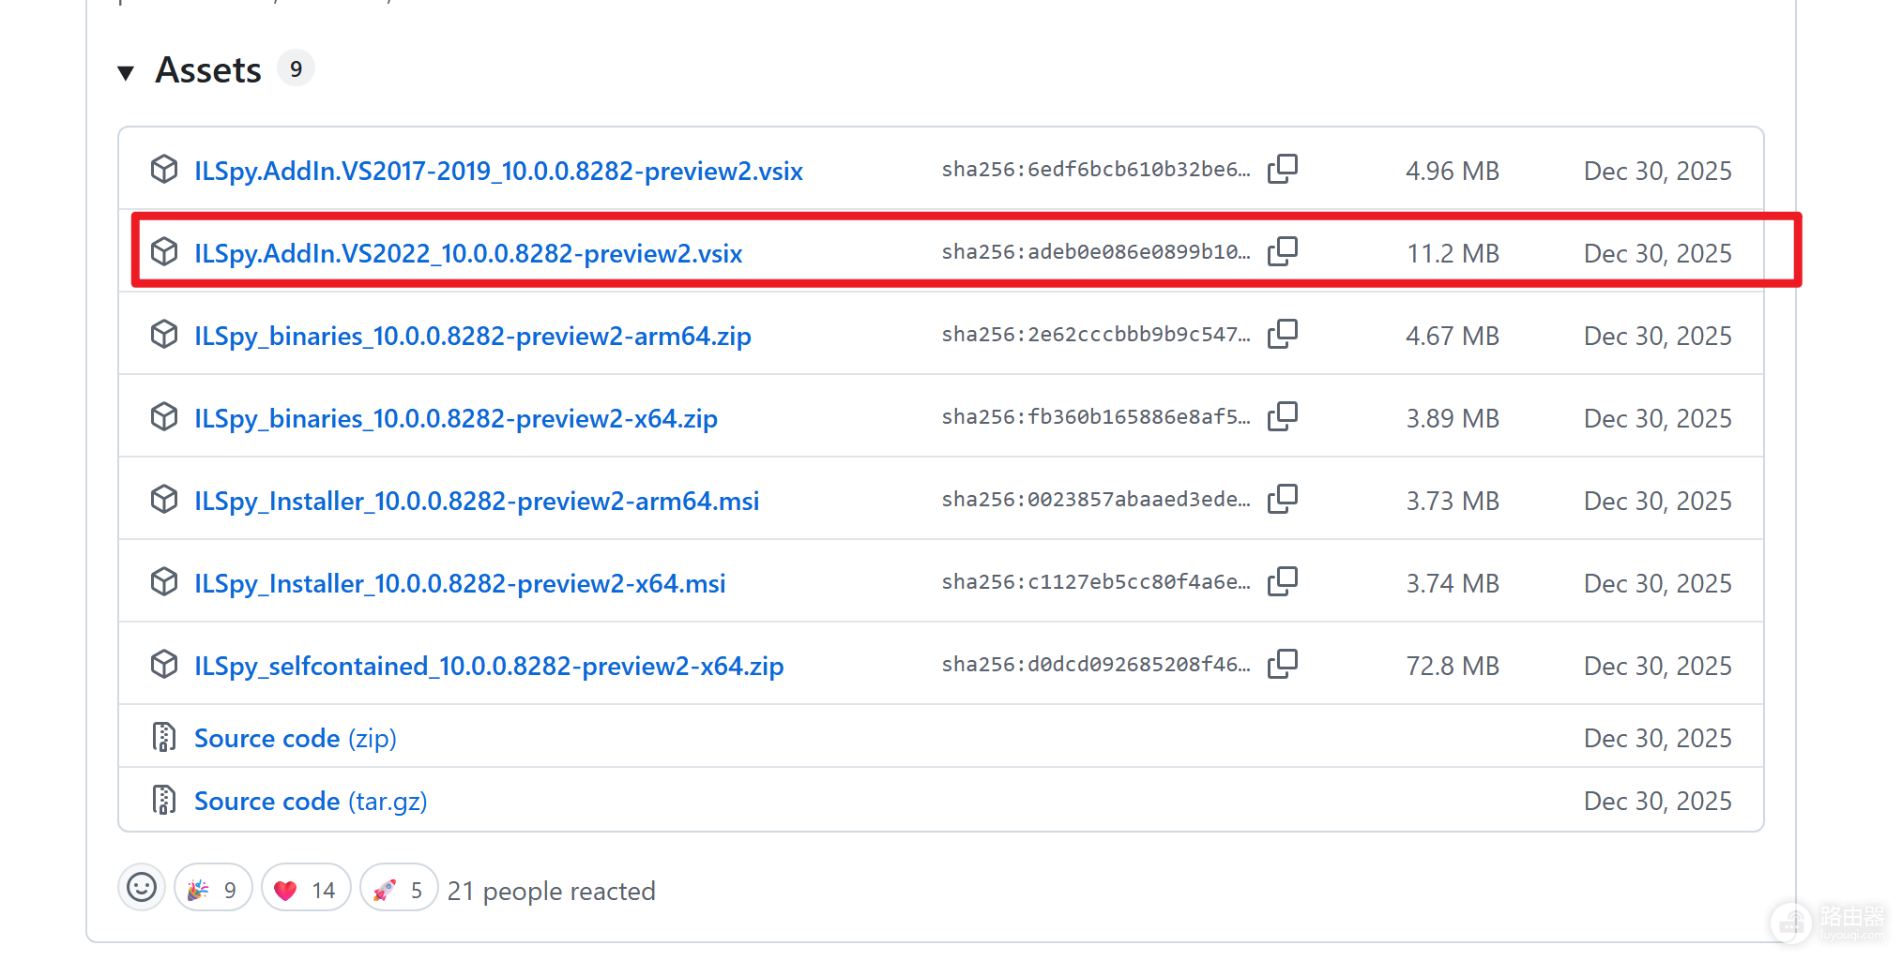Screen dimensions: 1902x961
Task: Click hash text sha256:adeb0e086e0899b10…
Action: click(x=1096, y=251)
